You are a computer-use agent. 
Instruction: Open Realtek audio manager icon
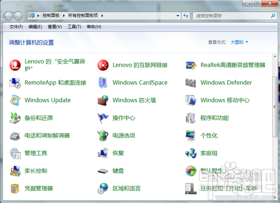coord(191,65)
